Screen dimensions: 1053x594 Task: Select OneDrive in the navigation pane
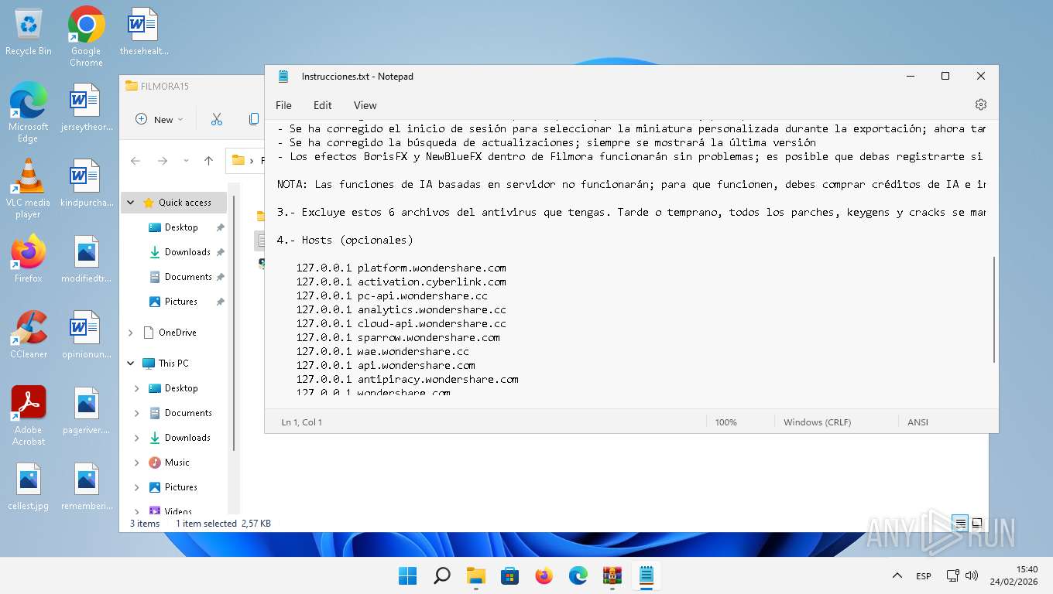tap(177, 333)
